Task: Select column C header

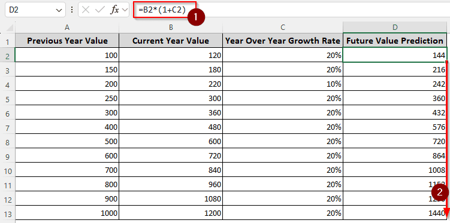Action: pos(283,27)
